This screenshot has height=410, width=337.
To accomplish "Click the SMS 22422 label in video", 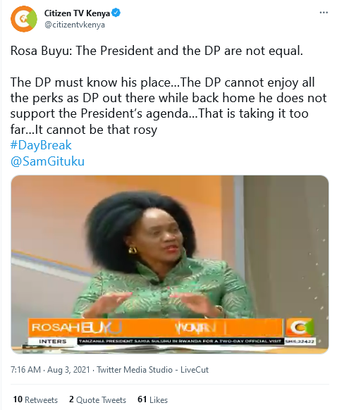I will pos(300,341).
